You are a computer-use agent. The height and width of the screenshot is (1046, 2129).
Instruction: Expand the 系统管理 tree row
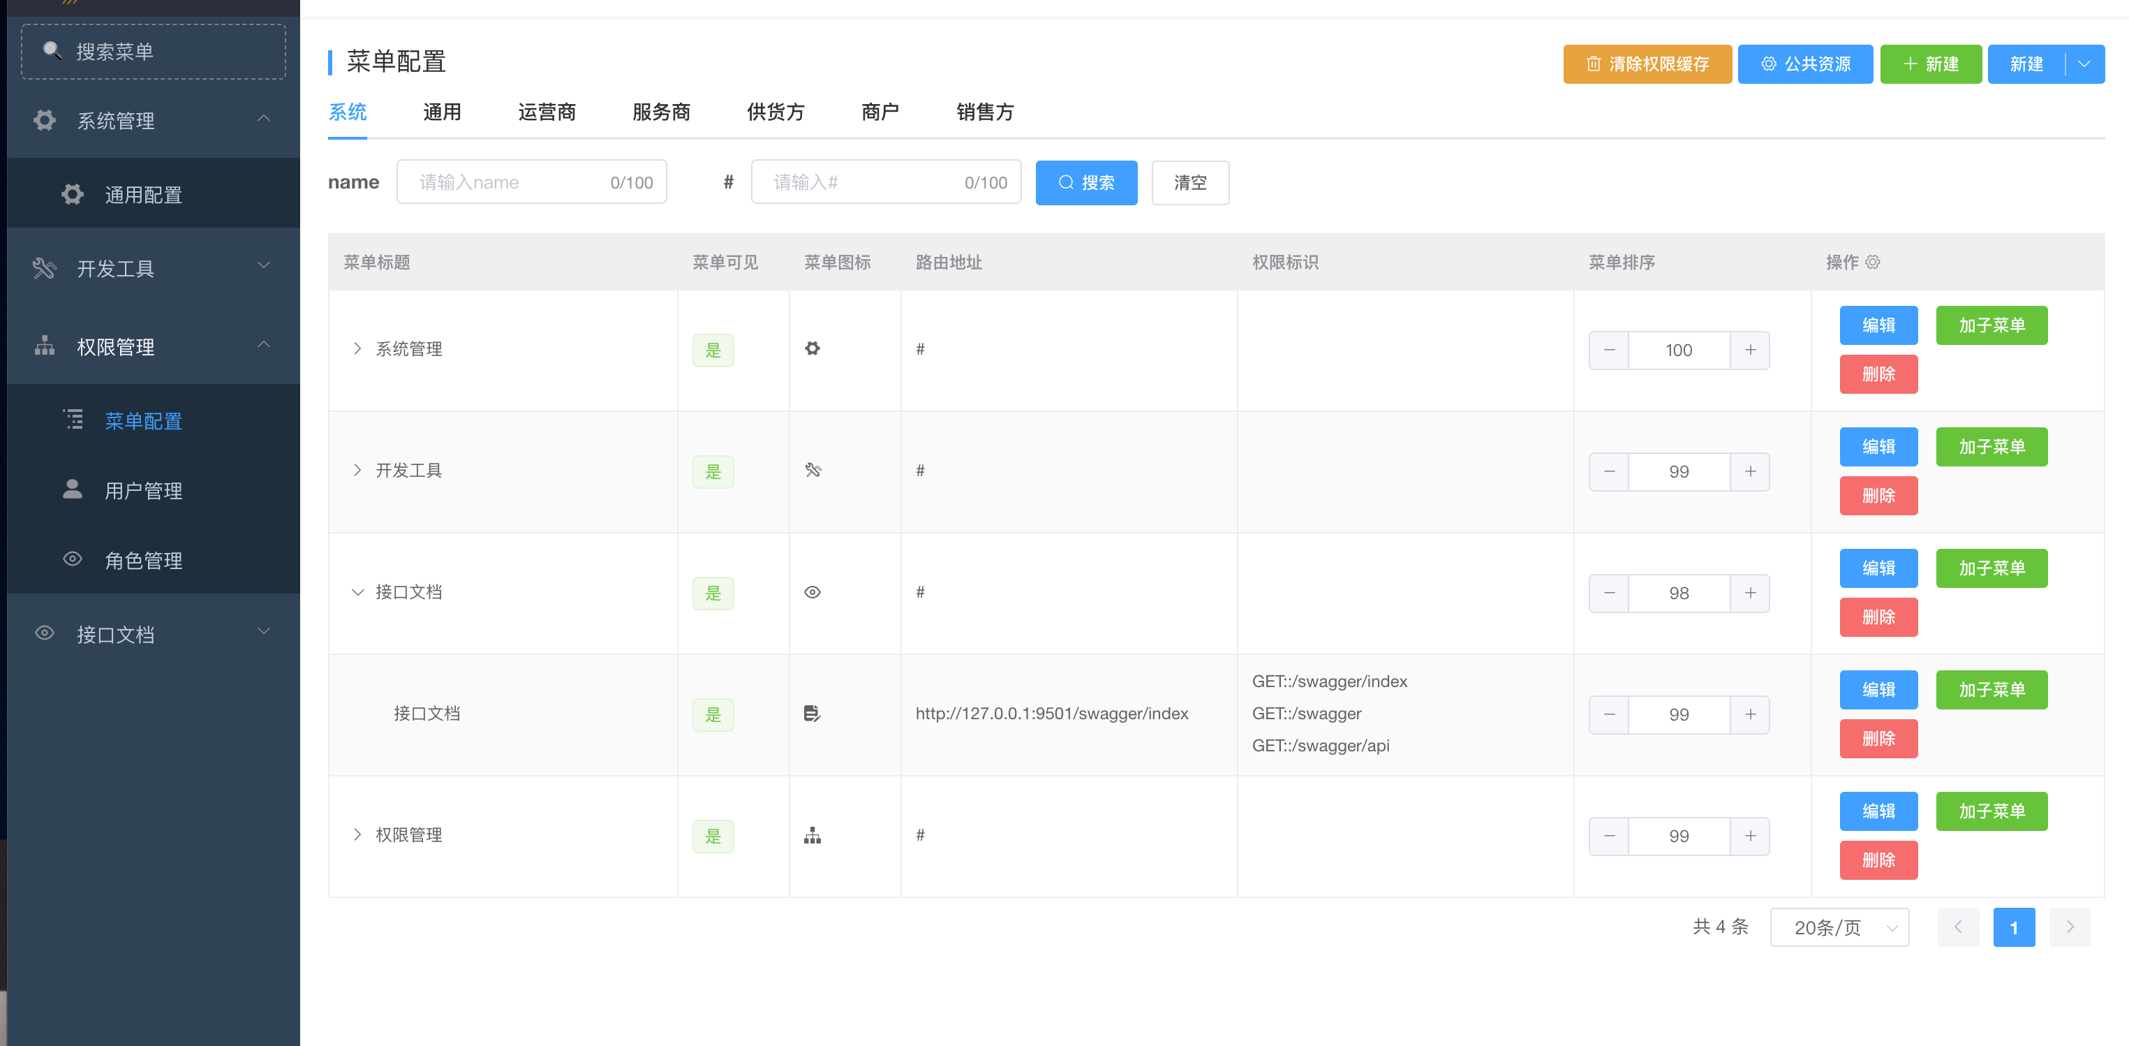[357, 349]
